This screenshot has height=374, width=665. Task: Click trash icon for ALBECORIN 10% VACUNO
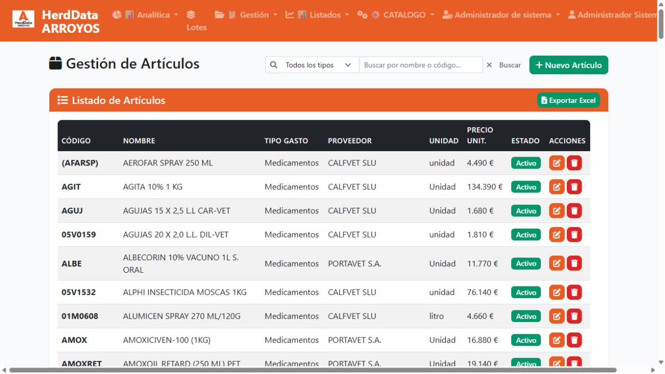pos(574,263)
